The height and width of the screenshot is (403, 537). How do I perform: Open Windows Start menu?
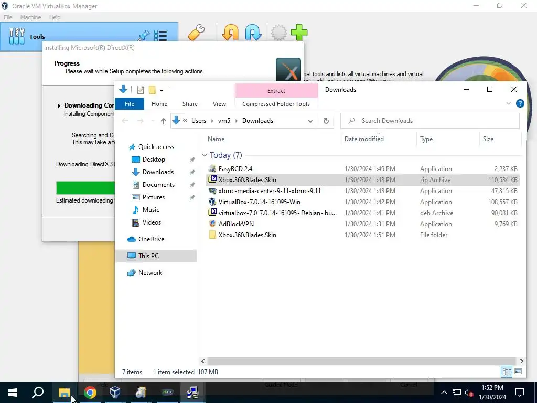coord(13,393)
